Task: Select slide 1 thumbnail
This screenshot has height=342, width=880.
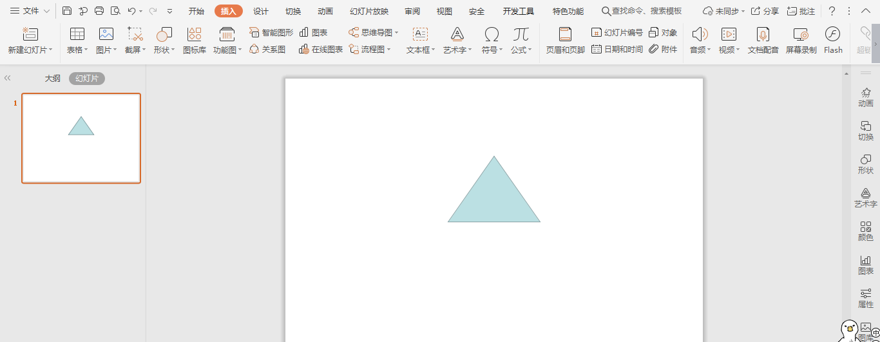Action: pyautogui.click(x=81, y=138)
